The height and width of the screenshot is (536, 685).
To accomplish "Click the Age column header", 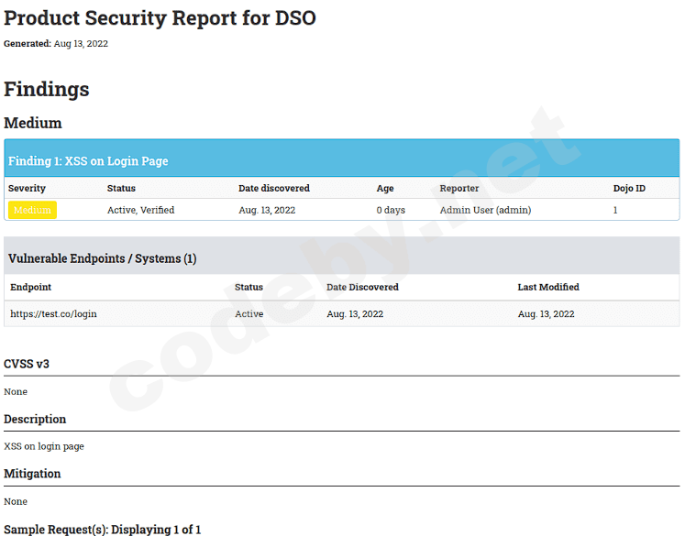I will [385, 188].
